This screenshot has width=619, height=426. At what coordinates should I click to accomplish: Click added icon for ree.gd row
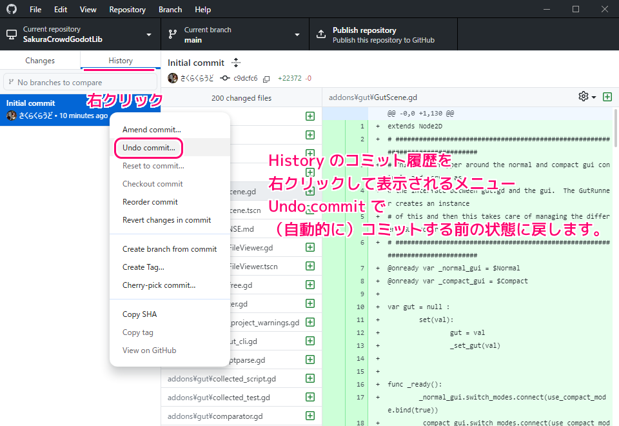coord(310,285)
